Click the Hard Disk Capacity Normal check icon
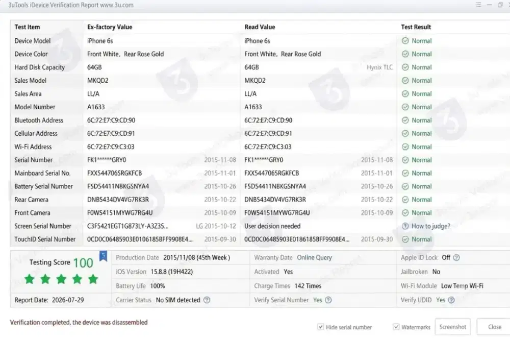This screenshot has height=339, width=510. click(405, 67)
